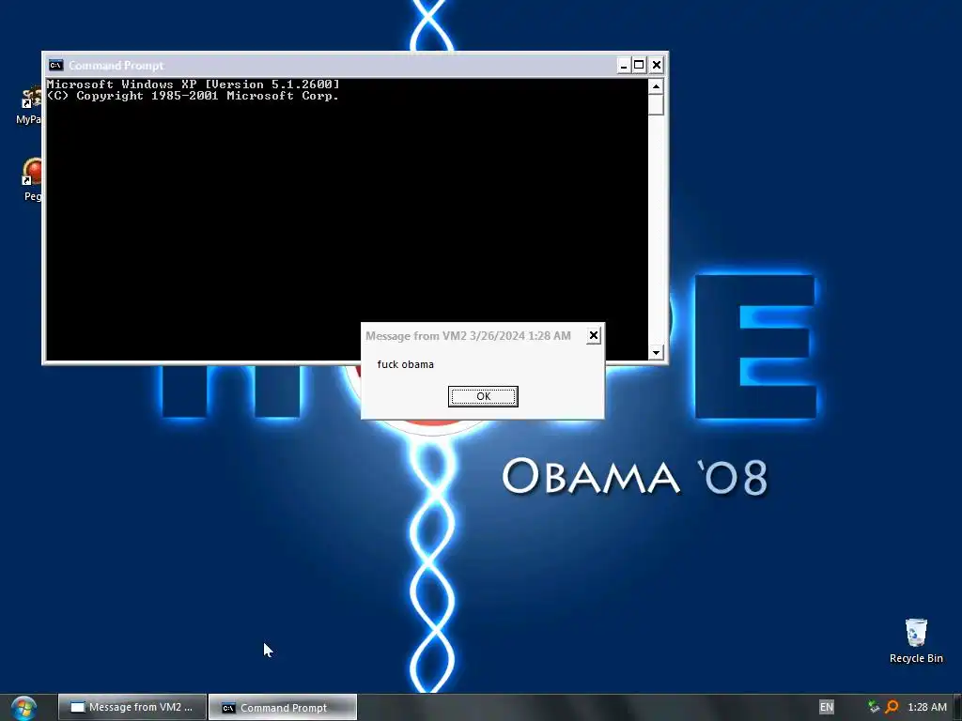The image size is (962, 721).
Task: Minimize the Command Prompt window
Action: click(x=624, y=65)
